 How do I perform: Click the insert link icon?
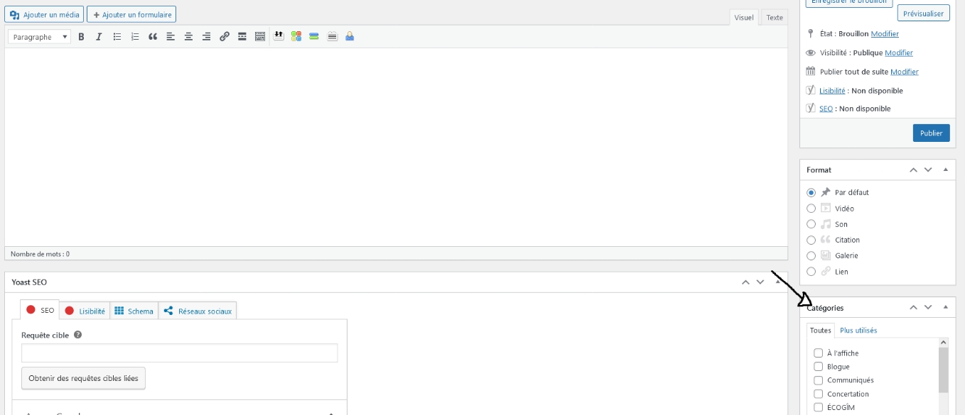coord(225,37)
